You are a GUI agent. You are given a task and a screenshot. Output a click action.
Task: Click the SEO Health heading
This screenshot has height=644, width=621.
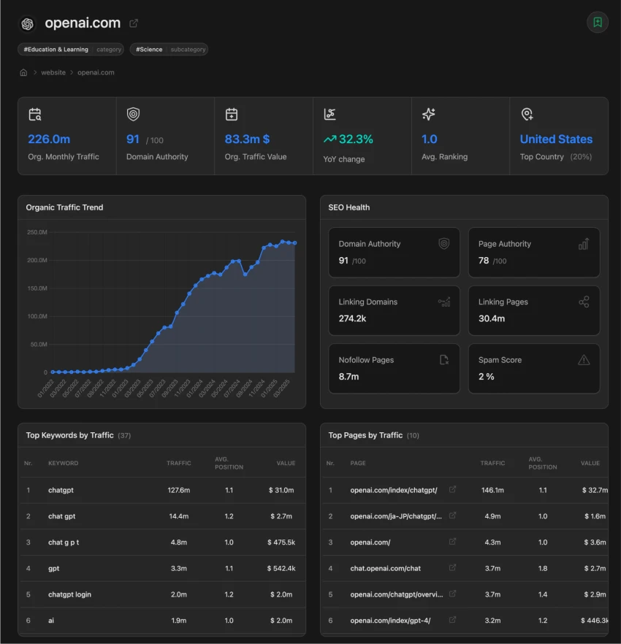(349, 207)
